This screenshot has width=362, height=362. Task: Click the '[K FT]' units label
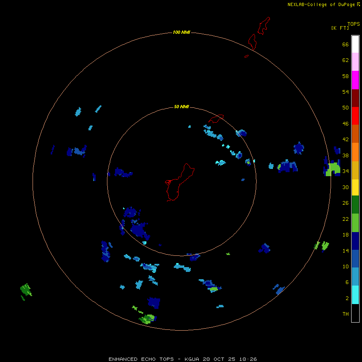pyautogui.click(x=340, y=28)
